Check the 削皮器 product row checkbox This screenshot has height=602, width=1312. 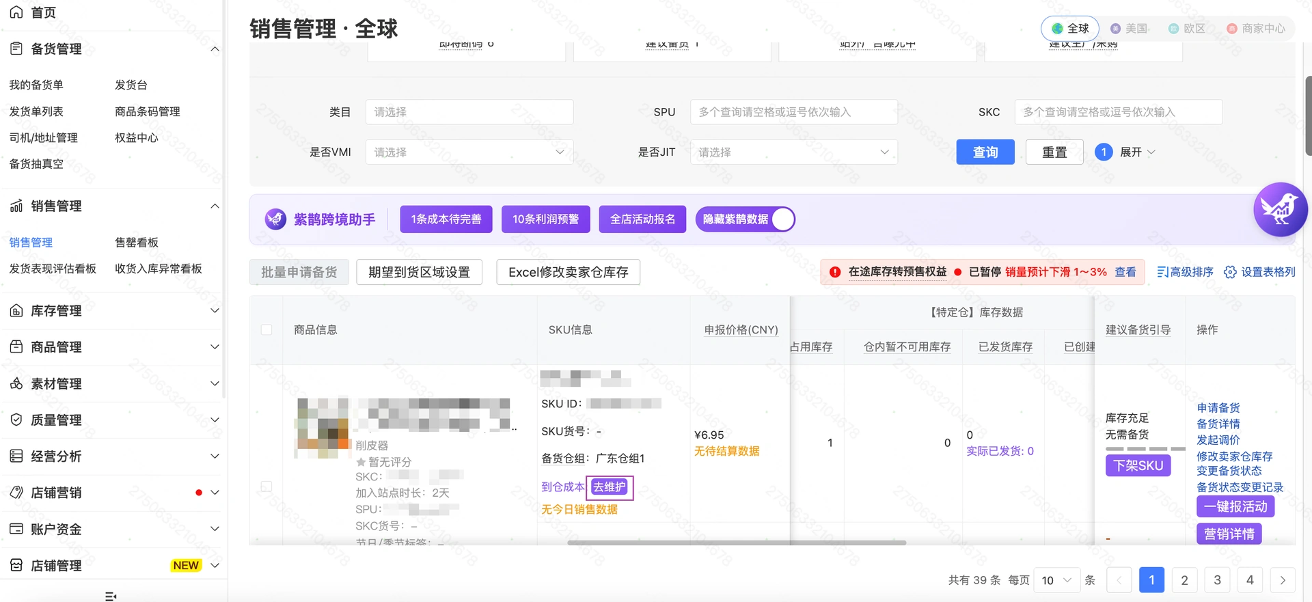tap(266, 487)
